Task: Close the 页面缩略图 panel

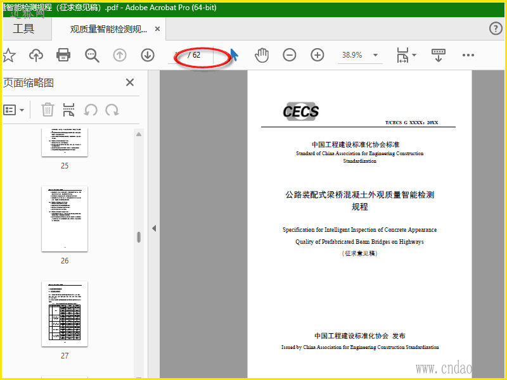Action: click(130, 82)
